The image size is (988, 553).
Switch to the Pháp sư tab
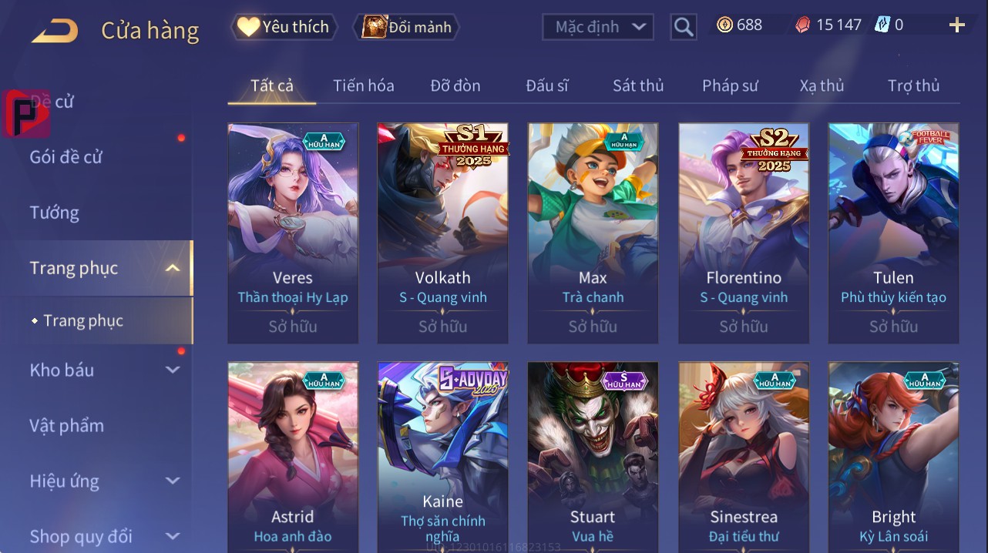[730, 85]
